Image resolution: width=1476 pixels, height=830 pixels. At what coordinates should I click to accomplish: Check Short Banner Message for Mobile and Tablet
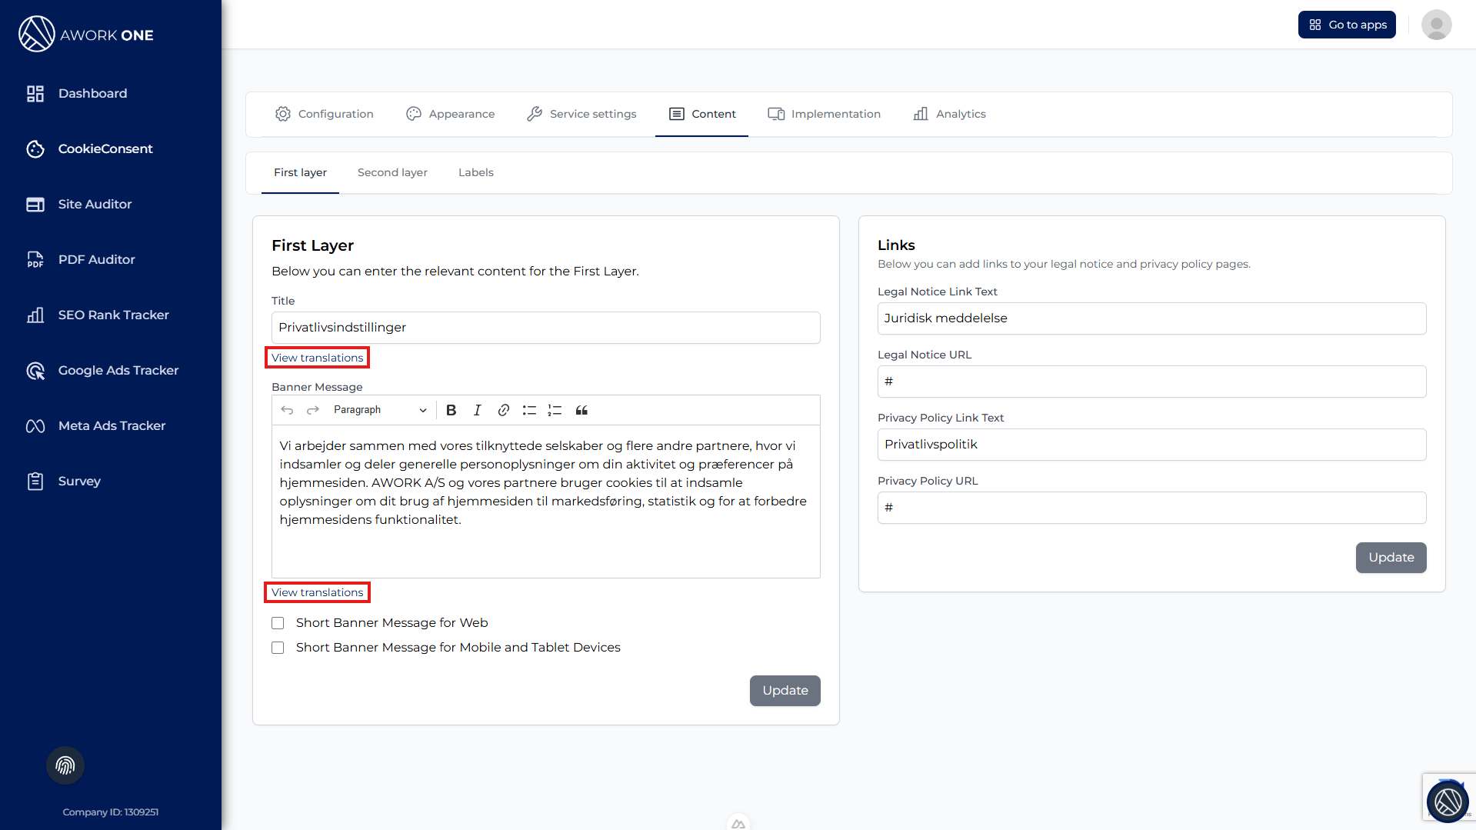tap(278, 648)
